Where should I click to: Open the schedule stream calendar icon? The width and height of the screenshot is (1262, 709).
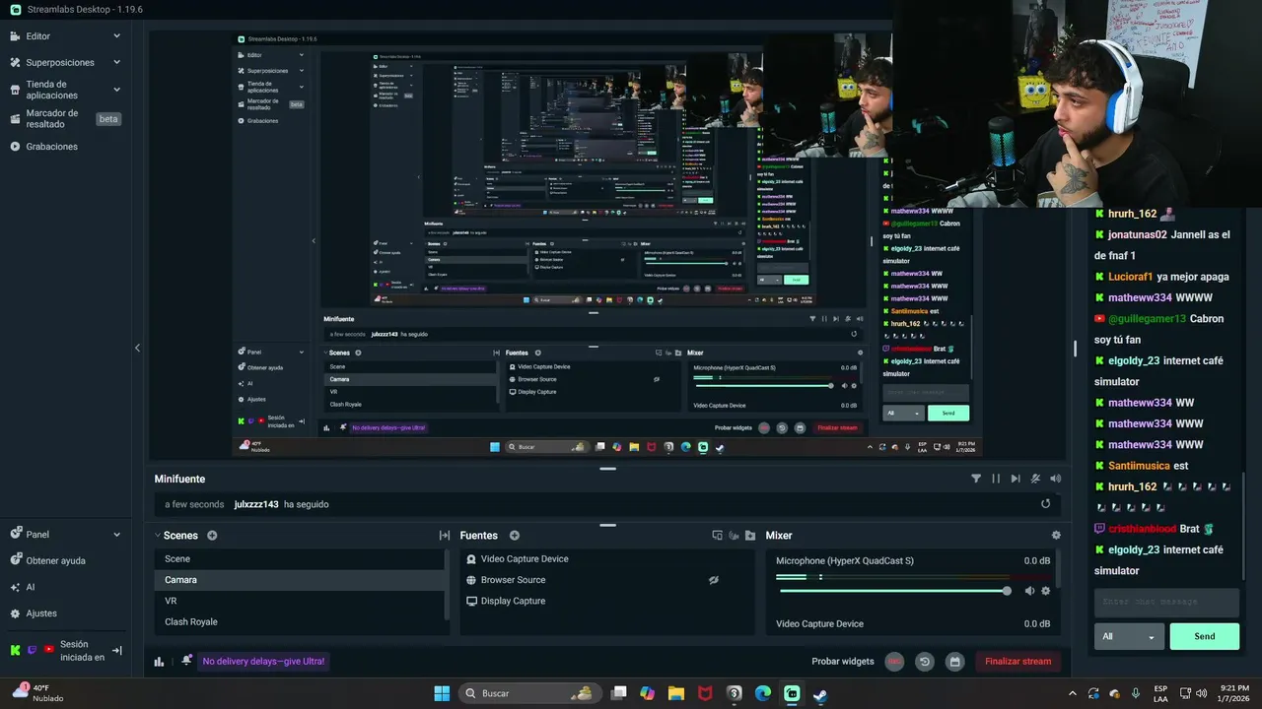pos(954,662)
